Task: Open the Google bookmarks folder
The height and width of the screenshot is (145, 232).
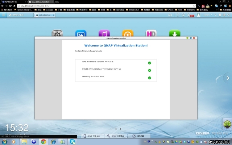Action: point(48,10)
